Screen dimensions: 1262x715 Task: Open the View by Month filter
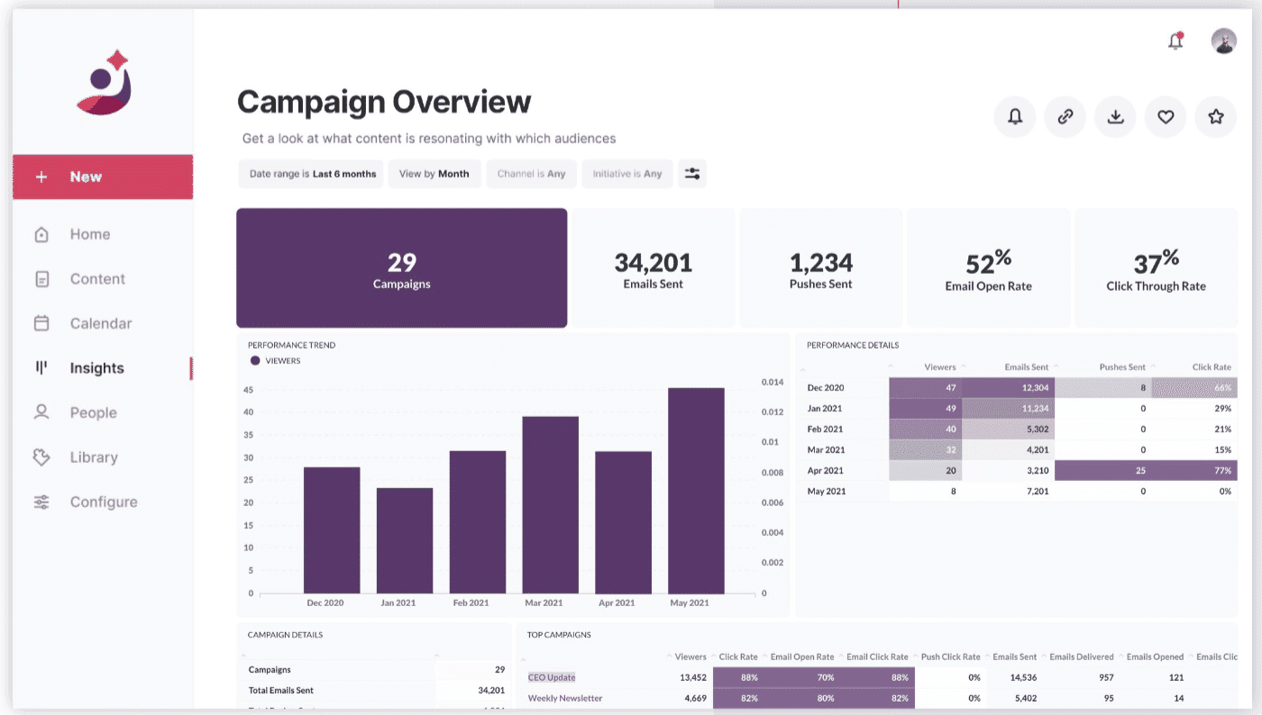[x=434, y=174]
